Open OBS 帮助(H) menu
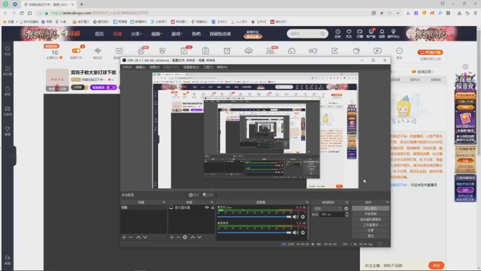The width and height of the screenshot is (481, 271). pyautogui.click(x=222, y=67)
